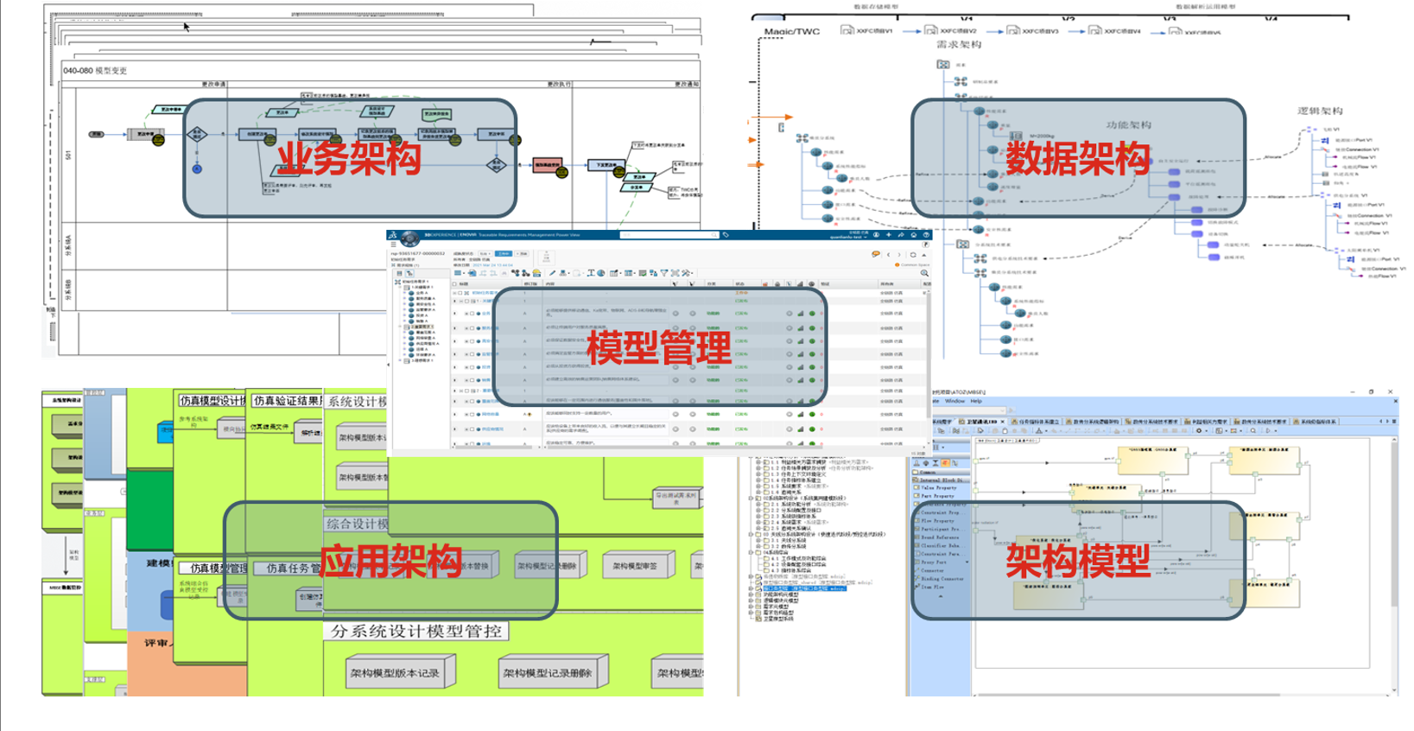
Task: Click the 架构模型审签 block
Action: point(635,566)
